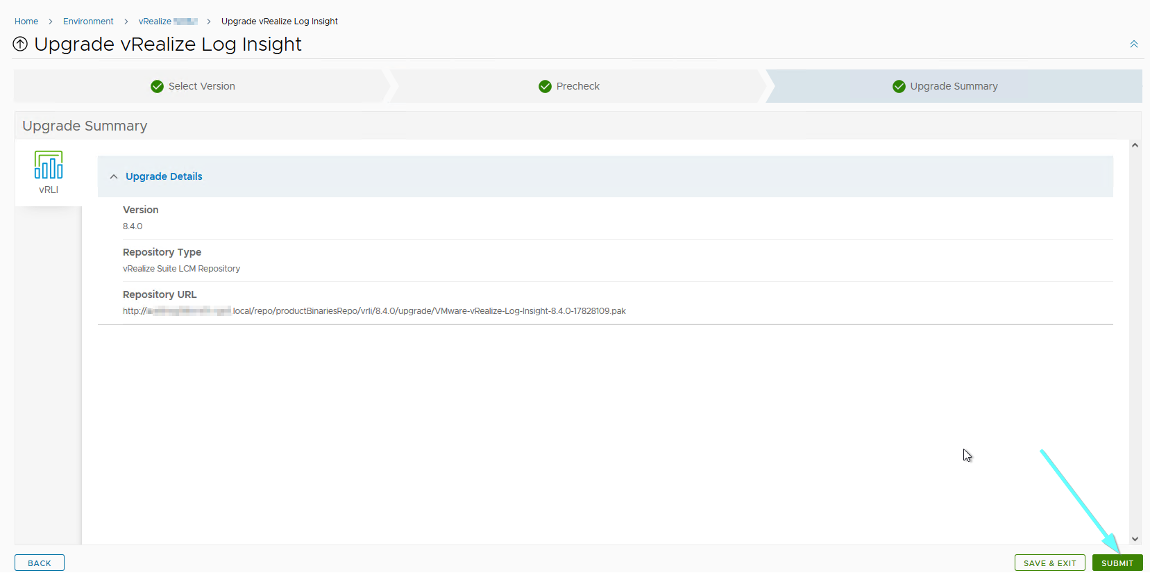Go to Home breadcrumb
The image size is (1150, 573).
[x=26, y=22]
